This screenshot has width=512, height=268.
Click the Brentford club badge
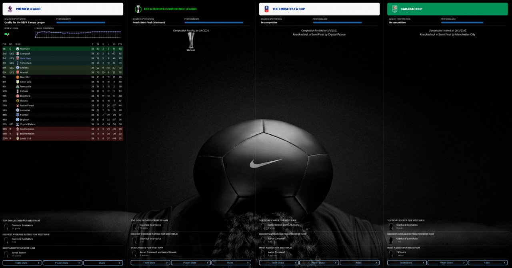click(x=18, y=96)
